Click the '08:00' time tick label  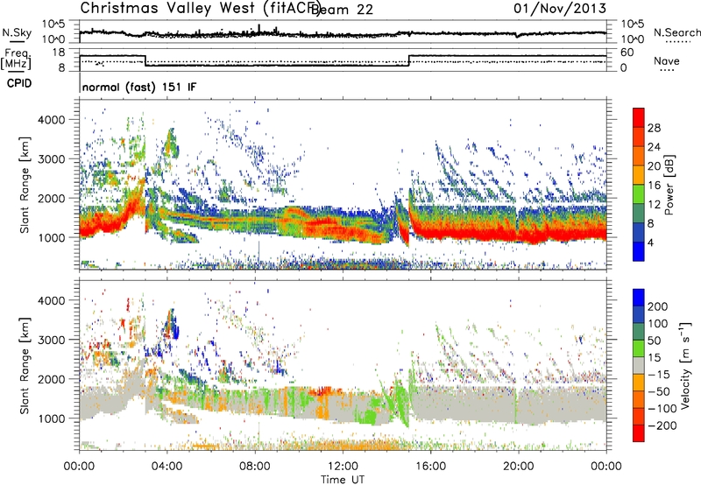point(255,467)
